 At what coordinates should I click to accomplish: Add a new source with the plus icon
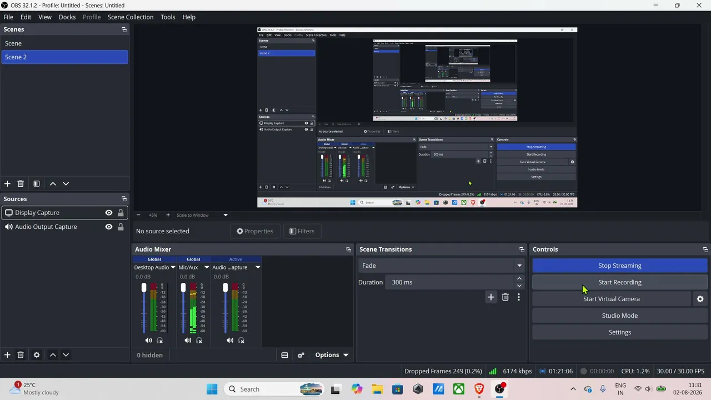coord(7,355)
